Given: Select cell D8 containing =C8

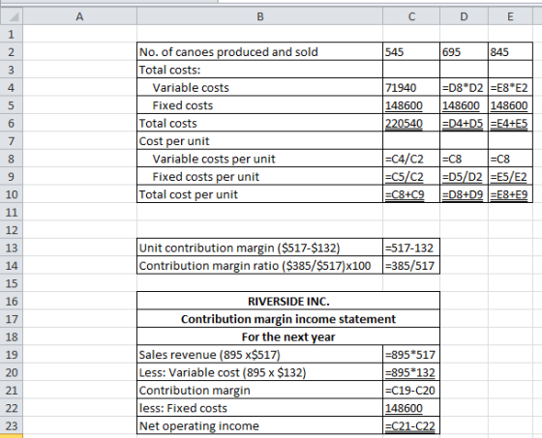Looking at the screenshot, I should tap(464, 159).
